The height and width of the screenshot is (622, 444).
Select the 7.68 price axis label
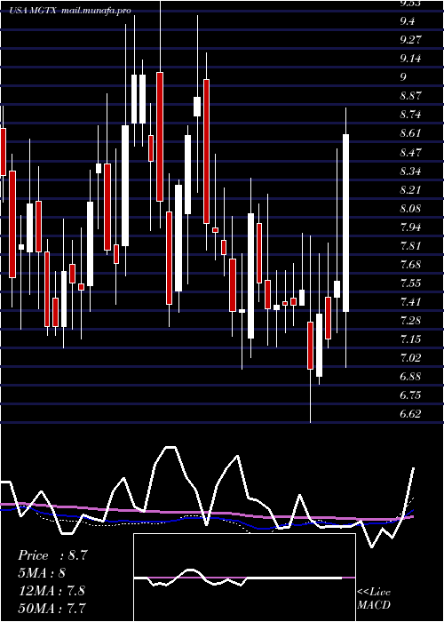click(410, 265)
